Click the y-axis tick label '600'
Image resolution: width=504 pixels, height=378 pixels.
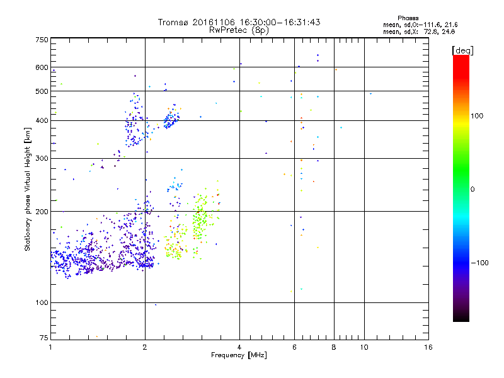42,67
